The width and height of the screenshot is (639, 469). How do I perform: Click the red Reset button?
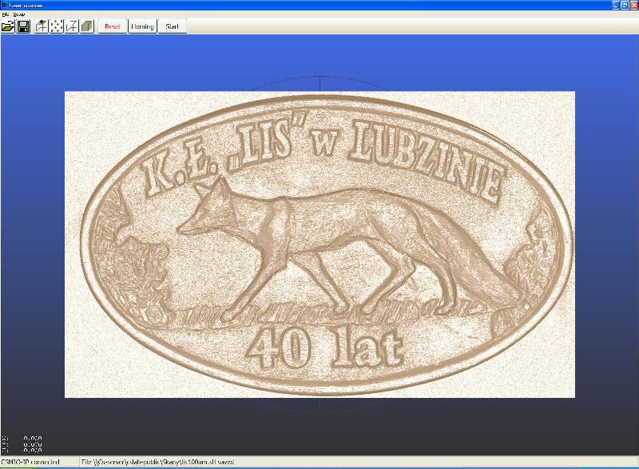coord(113,26)
